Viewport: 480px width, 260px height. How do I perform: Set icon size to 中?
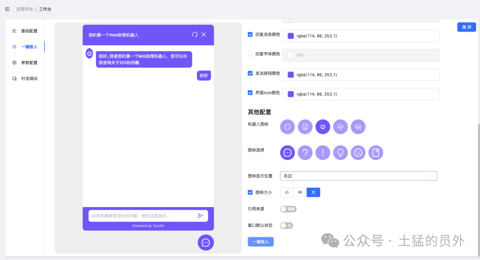tap(300, 192)
